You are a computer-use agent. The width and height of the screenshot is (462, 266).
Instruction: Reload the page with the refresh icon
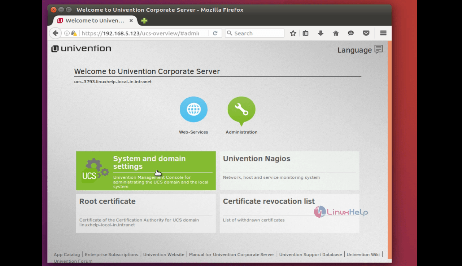pyautogui.click(x=215, y=33)
